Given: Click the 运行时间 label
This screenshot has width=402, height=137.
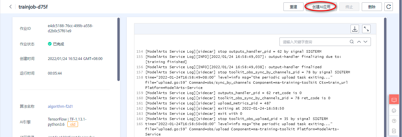Looking at the screenshot, I should pos(27,73).
